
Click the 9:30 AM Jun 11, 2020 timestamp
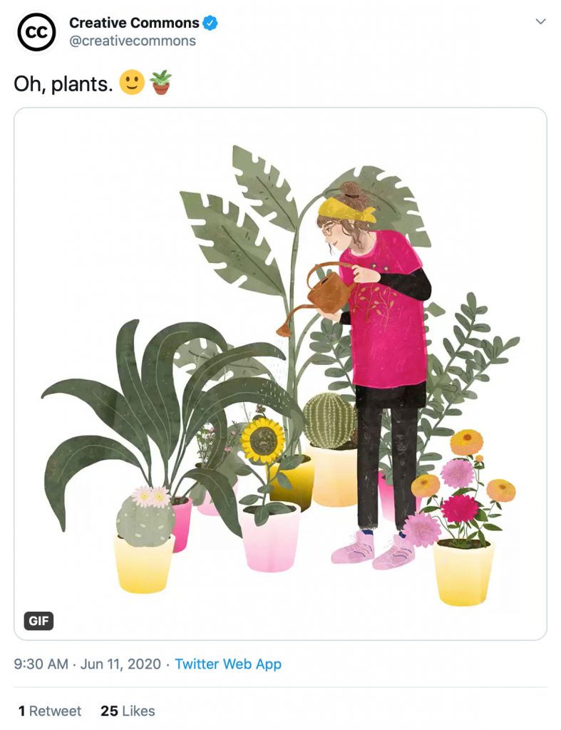click(x=86, y=664)
